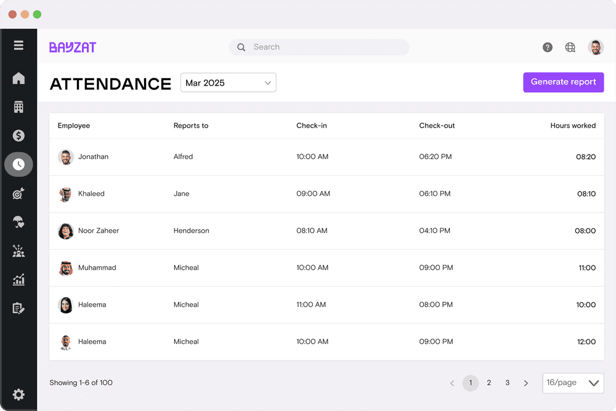The width and height of the screenshot is (616, 411).
Task: Open the Mar 2025 month selector
Action: [228, 82]
